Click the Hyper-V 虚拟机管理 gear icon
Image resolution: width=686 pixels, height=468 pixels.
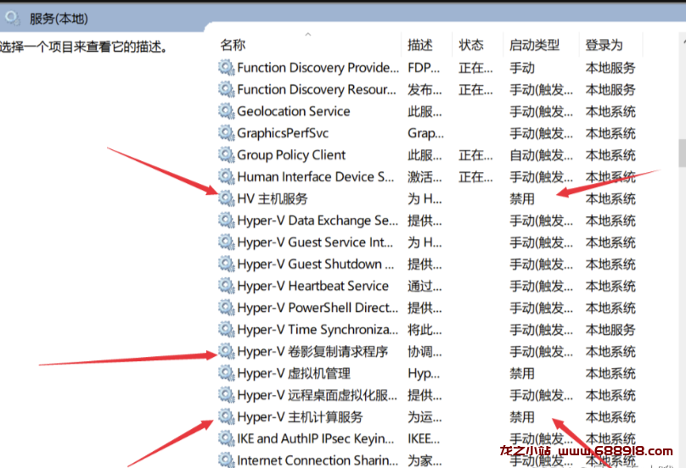coord(226,374)
